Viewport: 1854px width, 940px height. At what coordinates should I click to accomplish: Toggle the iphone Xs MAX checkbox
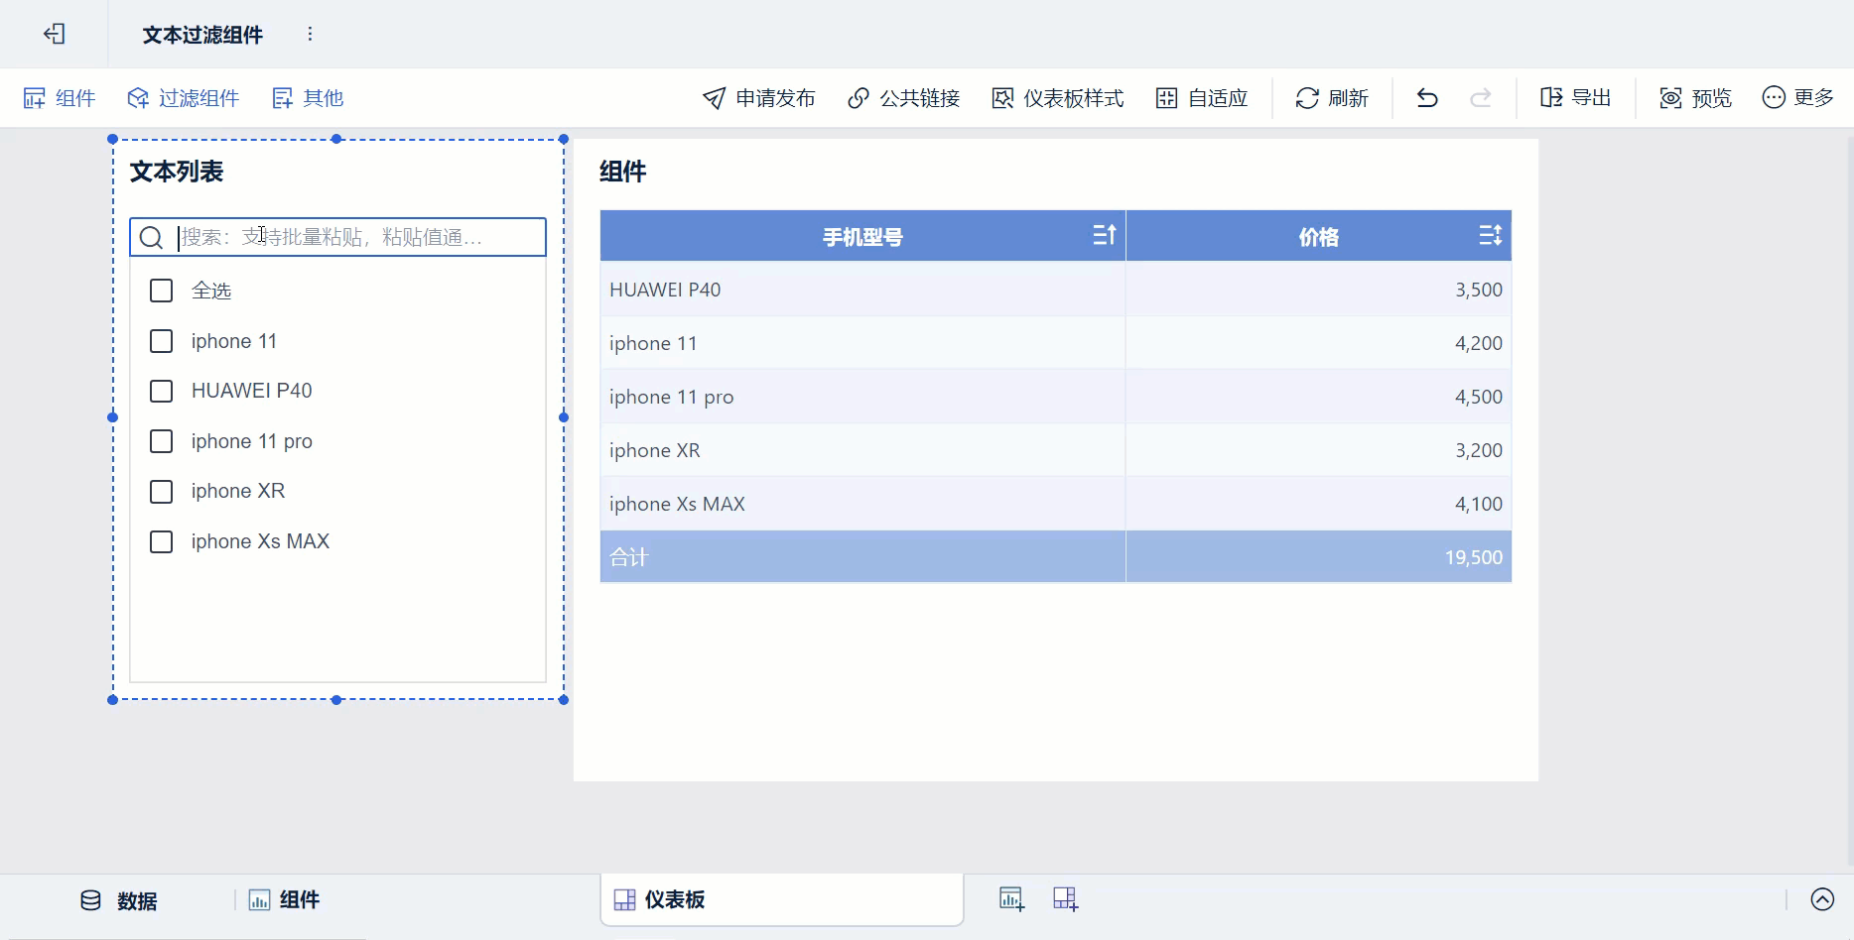point(161,541)
